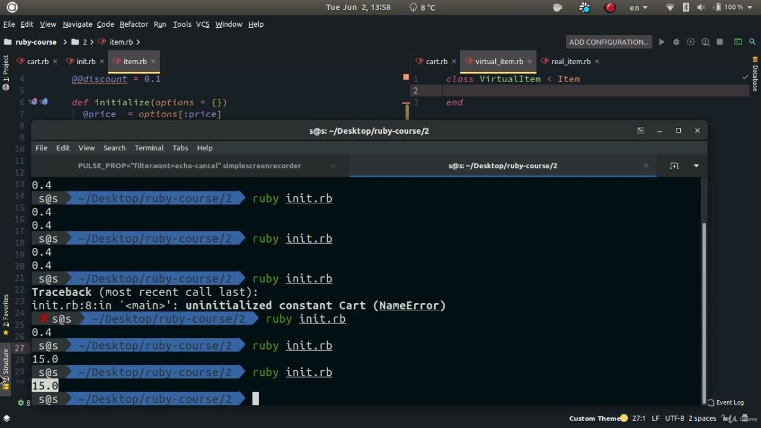Click the weather indicator showing 8 °C
The image size is (761, 428).
pyautogui.click(x=422, y=8)
